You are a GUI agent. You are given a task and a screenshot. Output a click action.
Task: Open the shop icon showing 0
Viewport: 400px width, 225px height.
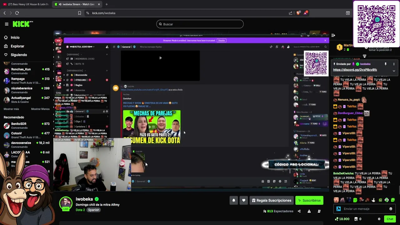[x=357, y=219]
